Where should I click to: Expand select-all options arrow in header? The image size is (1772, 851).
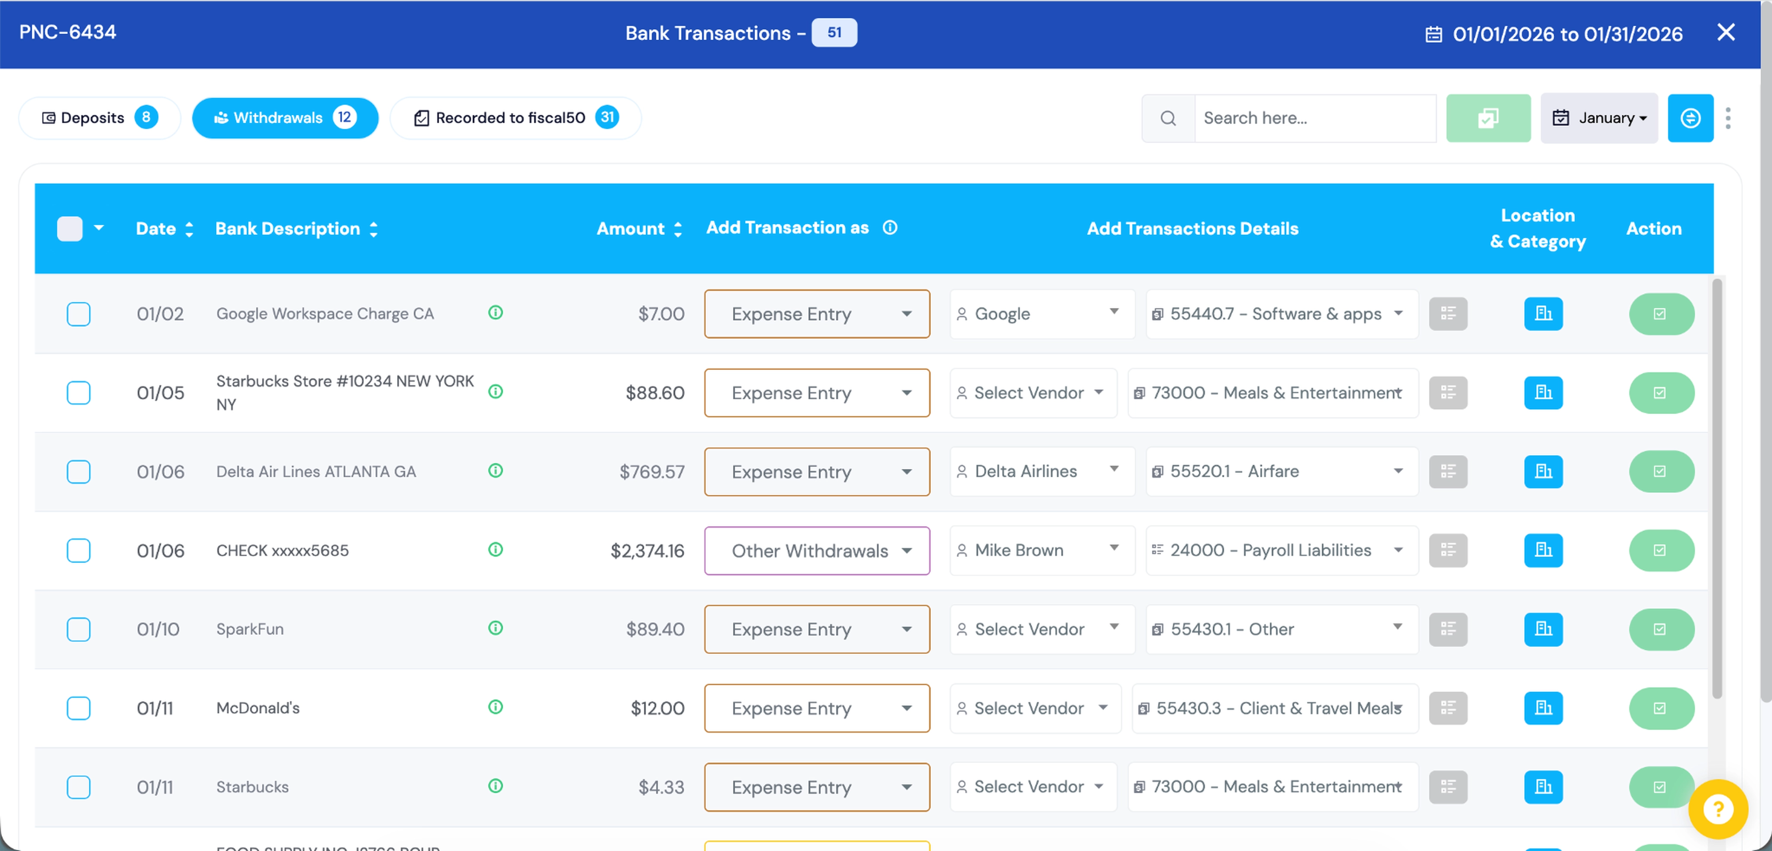[x=99, y=228]
